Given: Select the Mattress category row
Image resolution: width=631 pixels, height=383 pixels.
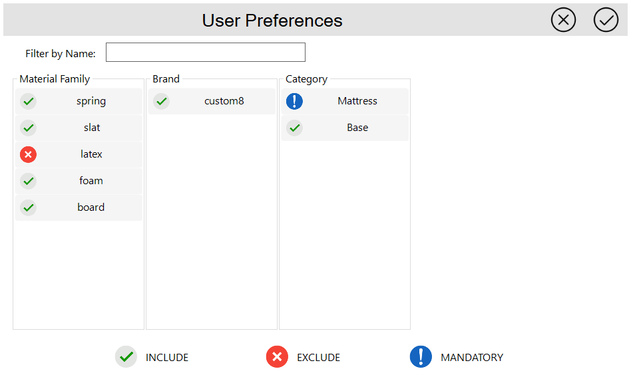Looking at the screenshot, I should pos(357,101).
